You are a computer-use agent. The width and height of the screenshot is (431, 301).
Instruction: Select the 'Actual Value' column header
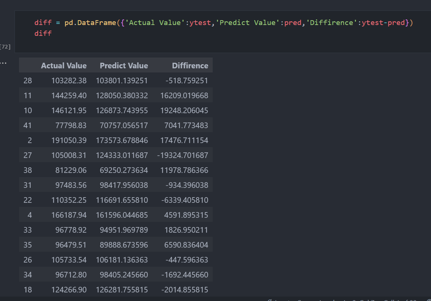pyautogui.click(x=64, y=65)
